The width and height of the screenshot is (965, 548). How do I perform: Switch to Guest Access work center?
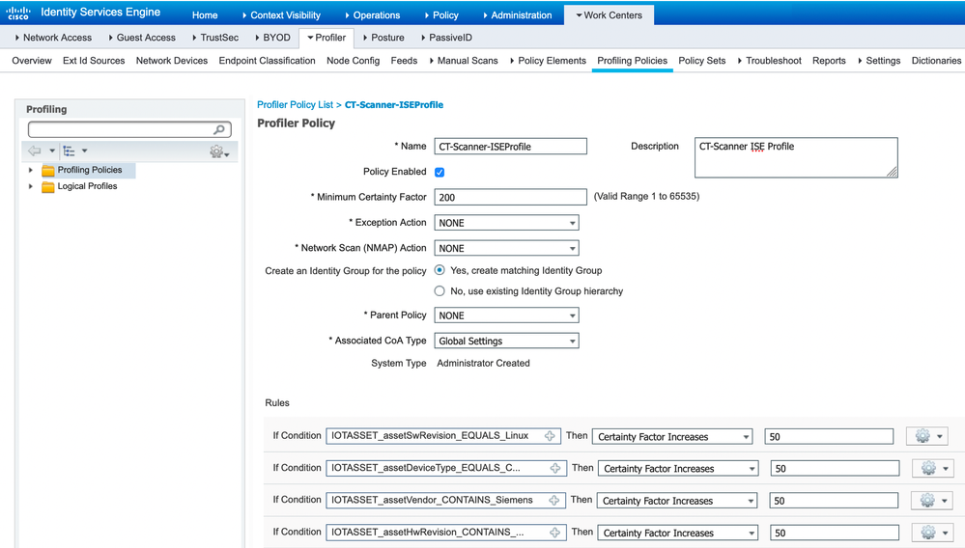tap(142, 38)
